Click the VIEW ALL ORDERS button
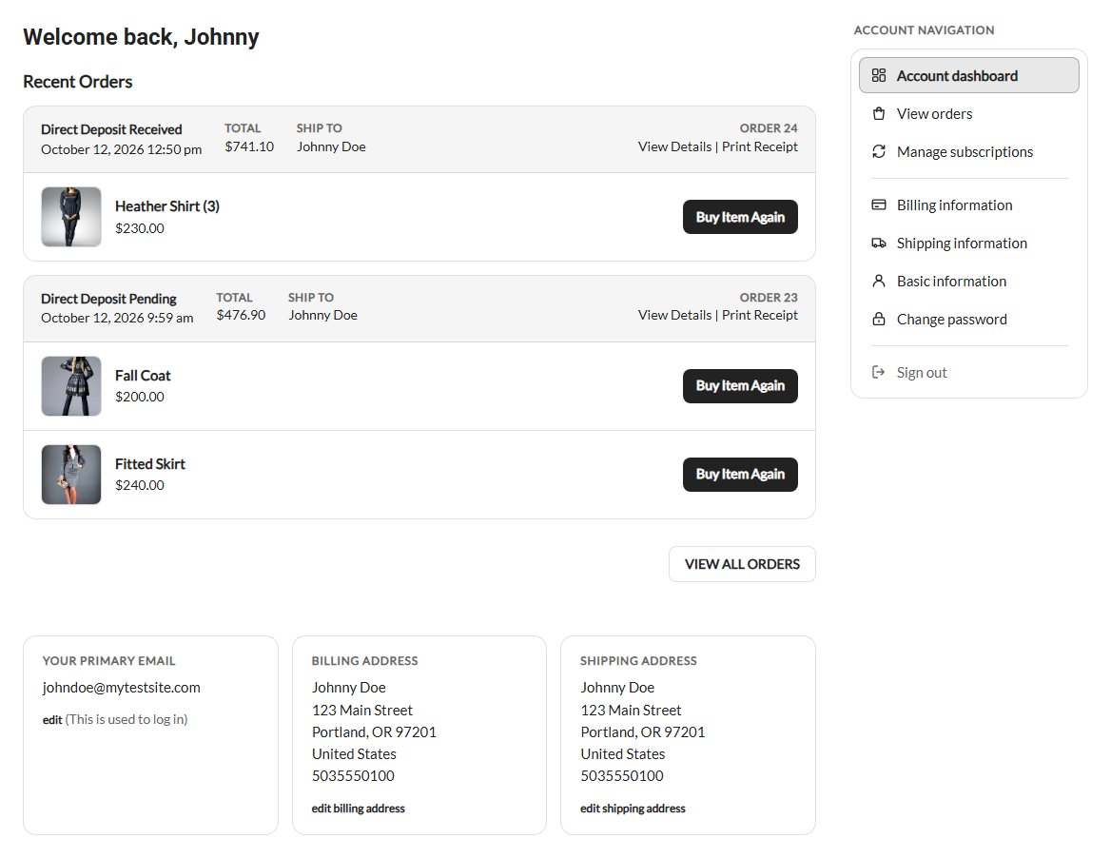 tap(742, 564)
